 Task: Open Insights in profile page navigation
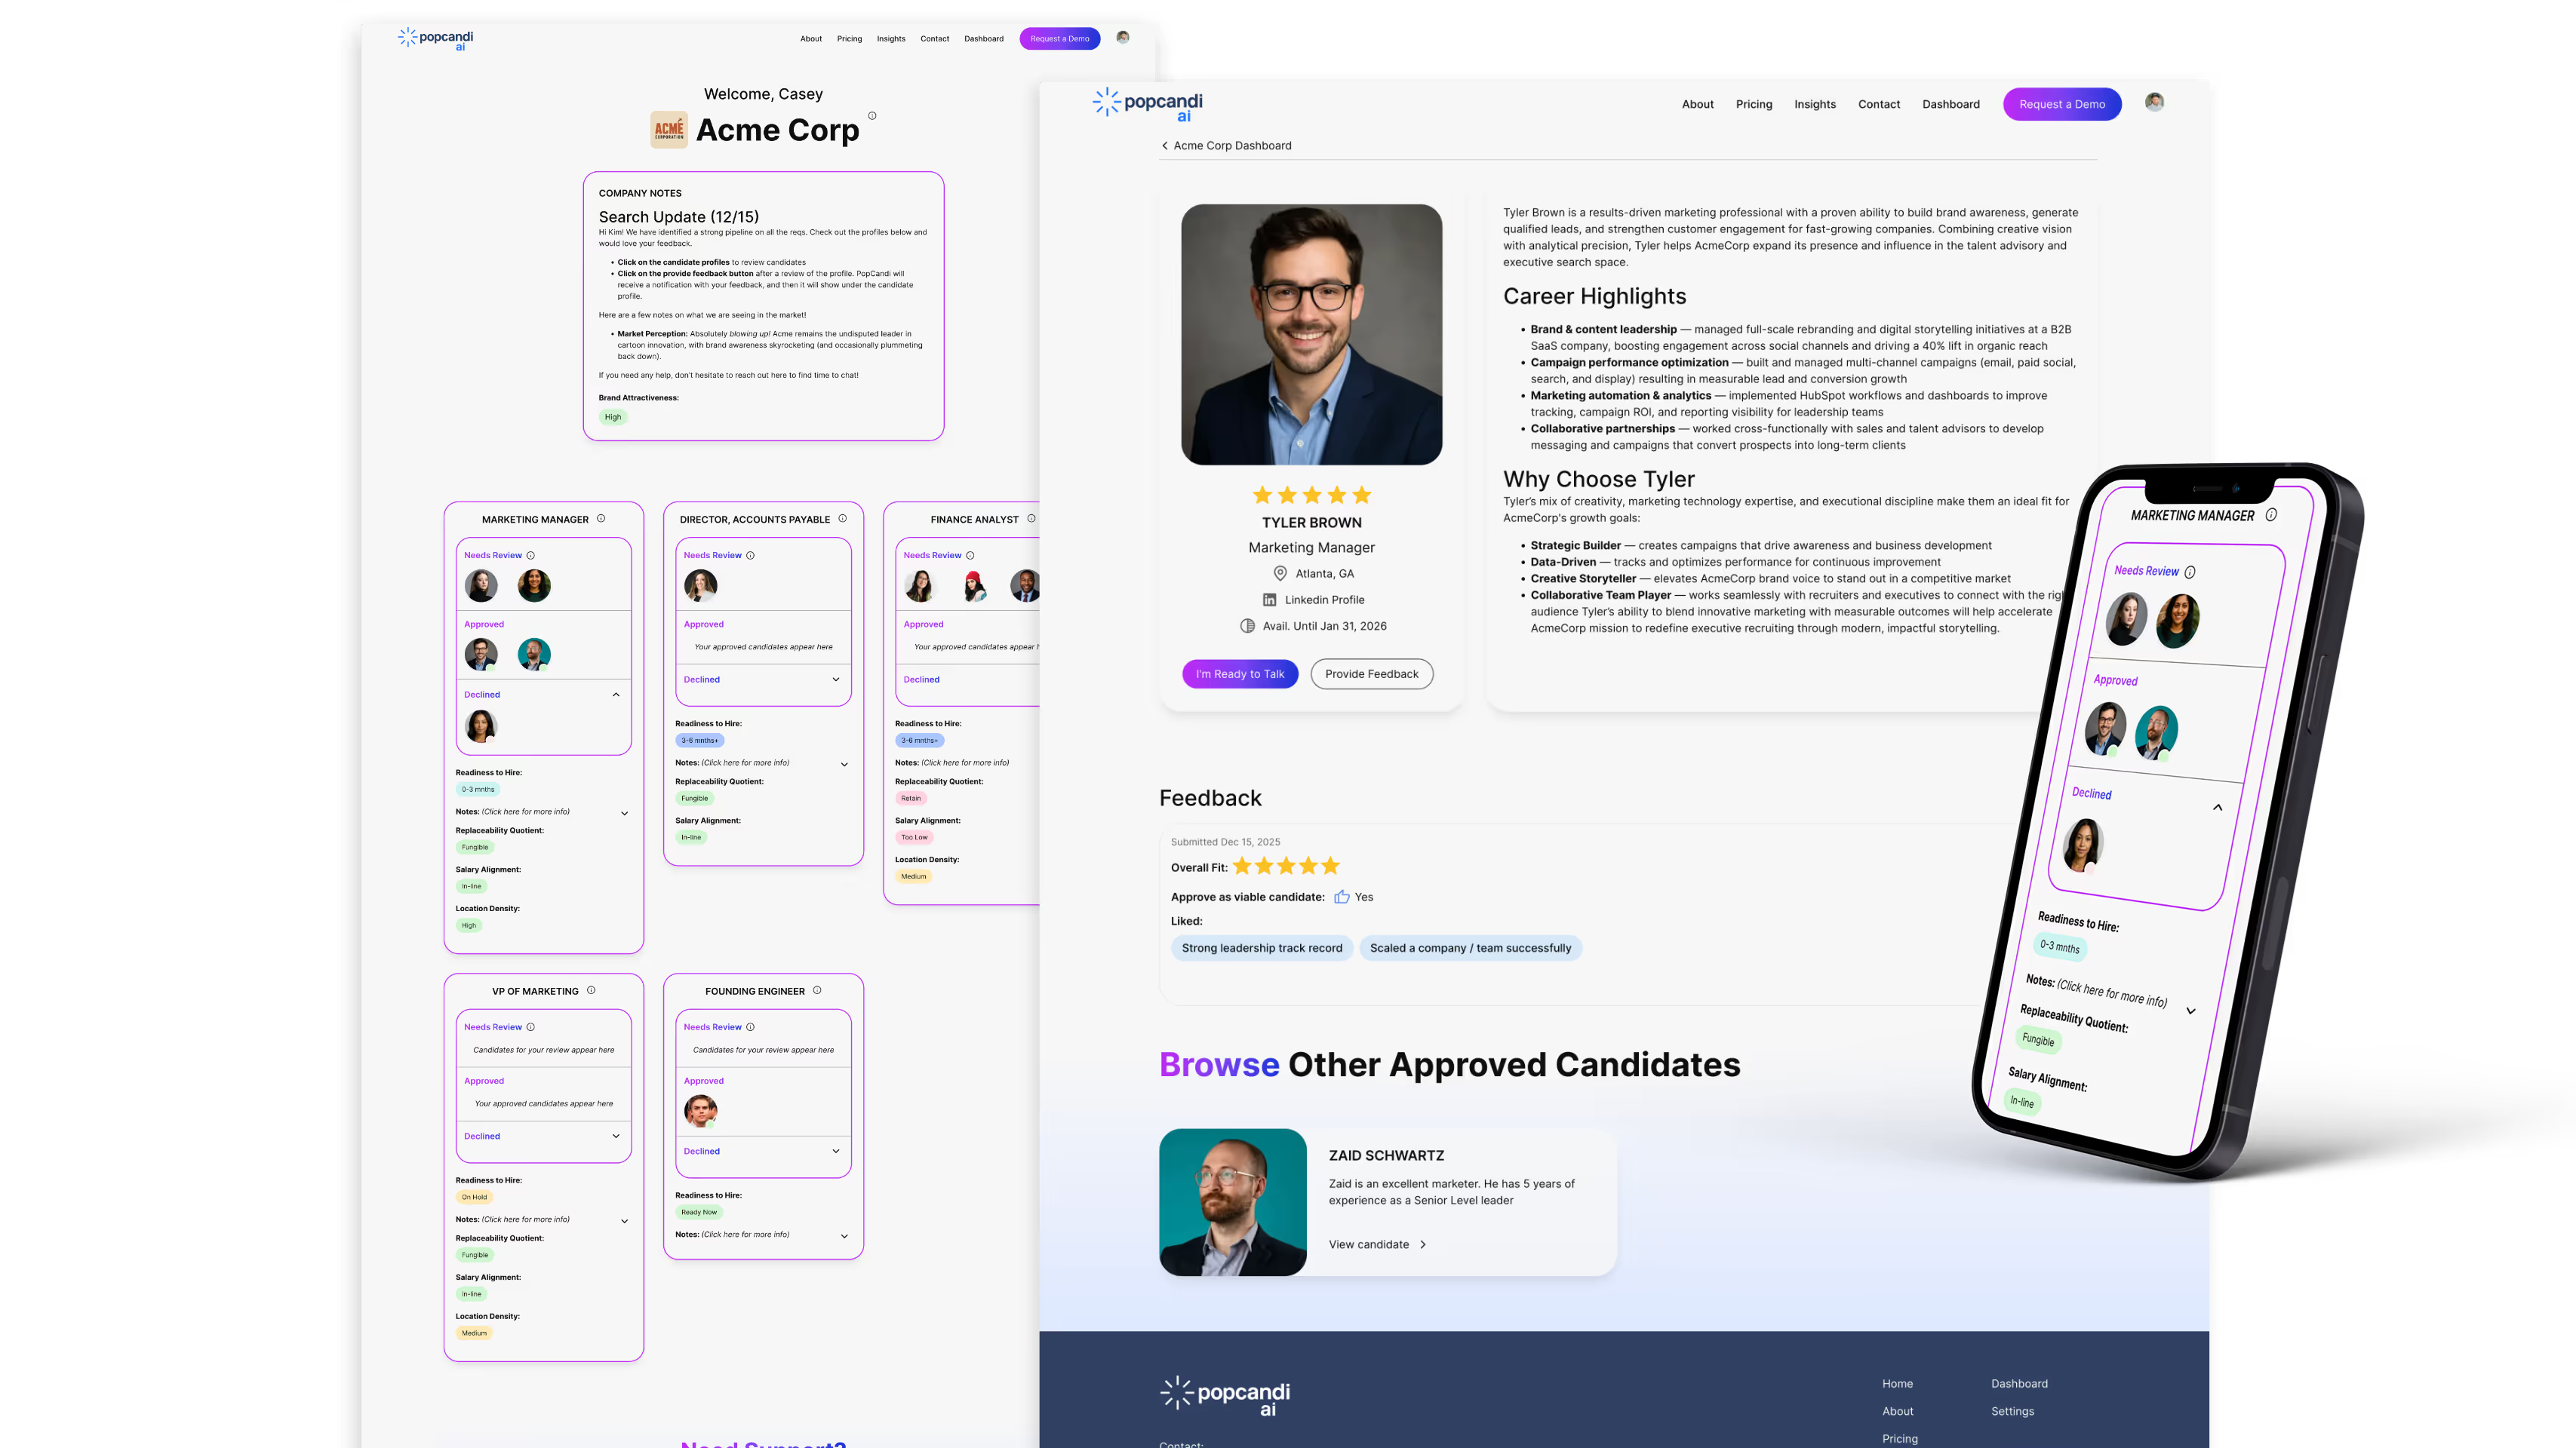[1814, 104]
